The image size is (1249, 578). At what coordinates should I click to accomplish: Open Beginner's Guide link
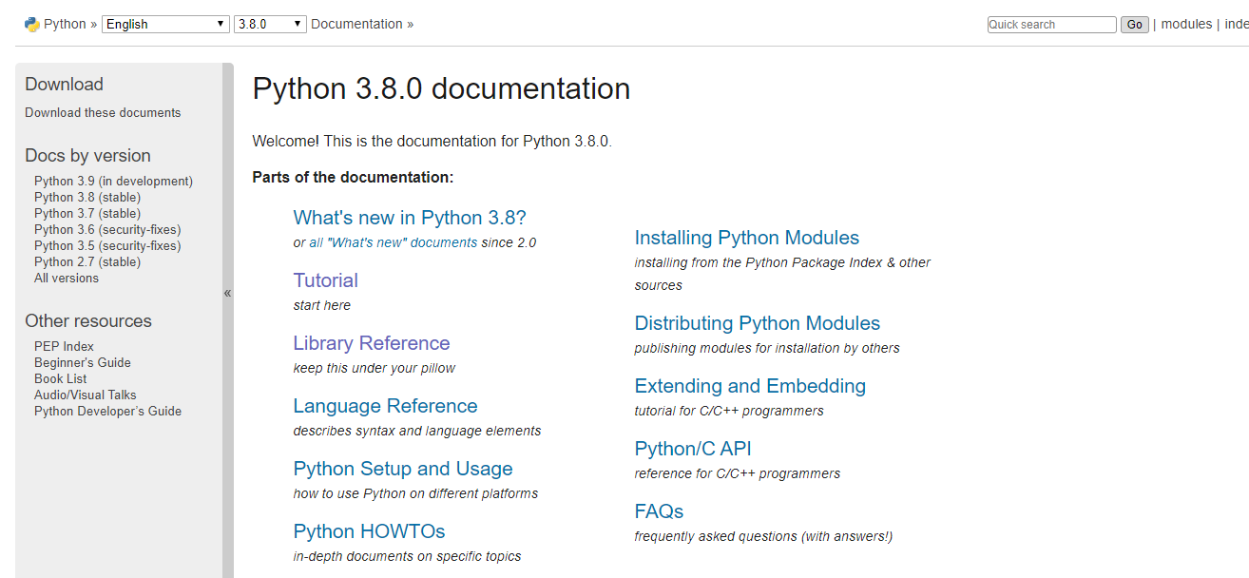[x=83, y=362]
